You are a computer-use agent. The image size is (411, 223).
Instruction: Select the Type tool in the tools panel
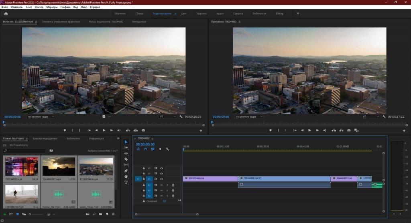pos(126,182)
